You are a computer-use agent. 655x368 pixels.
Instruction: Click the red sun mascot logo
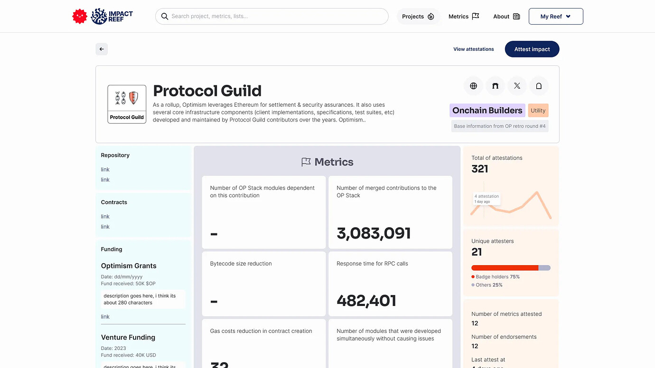click(80, 17)
